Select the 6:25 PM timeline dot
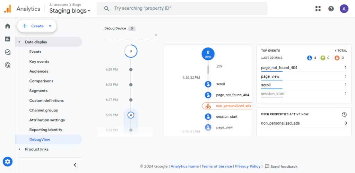The width and height of the screenshot is (355, 173). [131, 130]
